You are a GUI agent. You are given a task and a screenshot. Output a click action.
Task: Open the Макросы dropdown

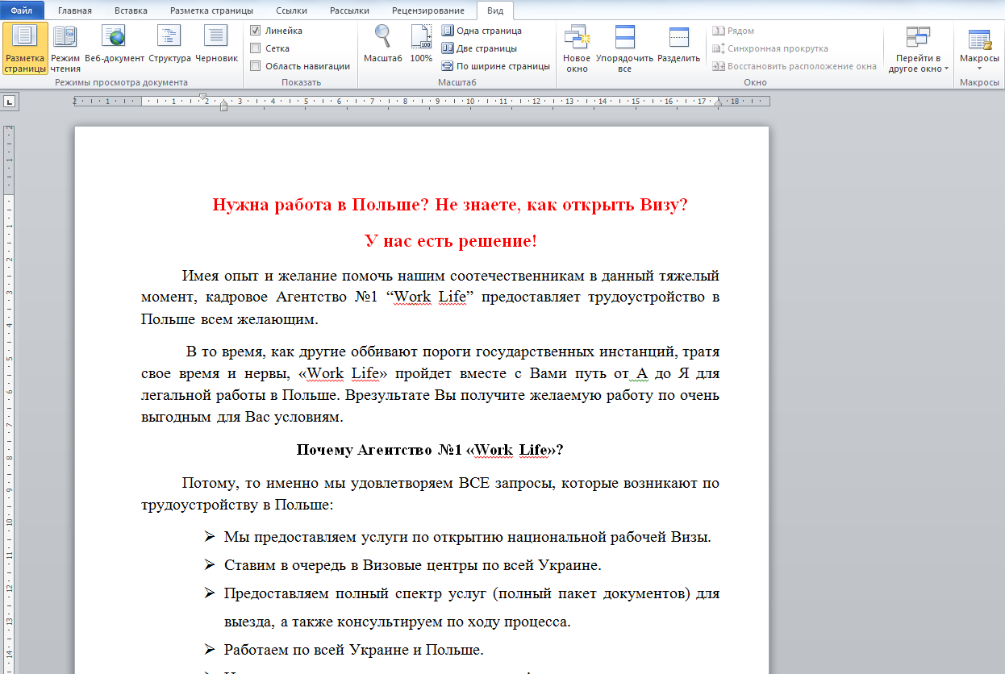coord(979,48)
